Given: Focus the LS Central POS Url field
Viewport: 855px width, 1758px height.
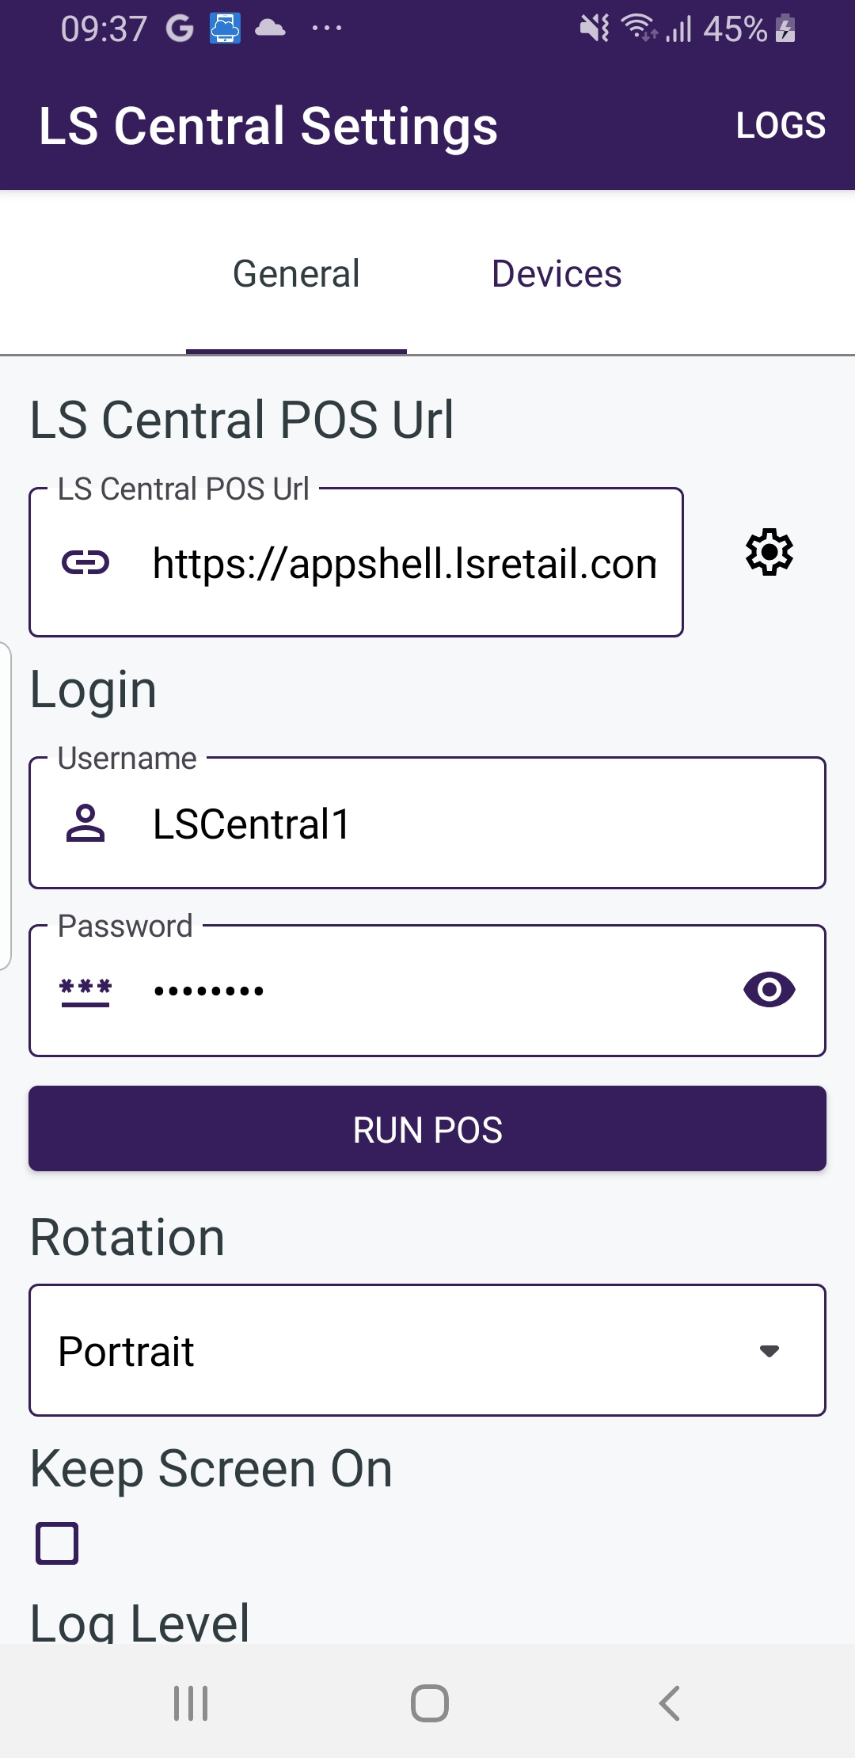Looking at the screenshot, I should point(404,564).
